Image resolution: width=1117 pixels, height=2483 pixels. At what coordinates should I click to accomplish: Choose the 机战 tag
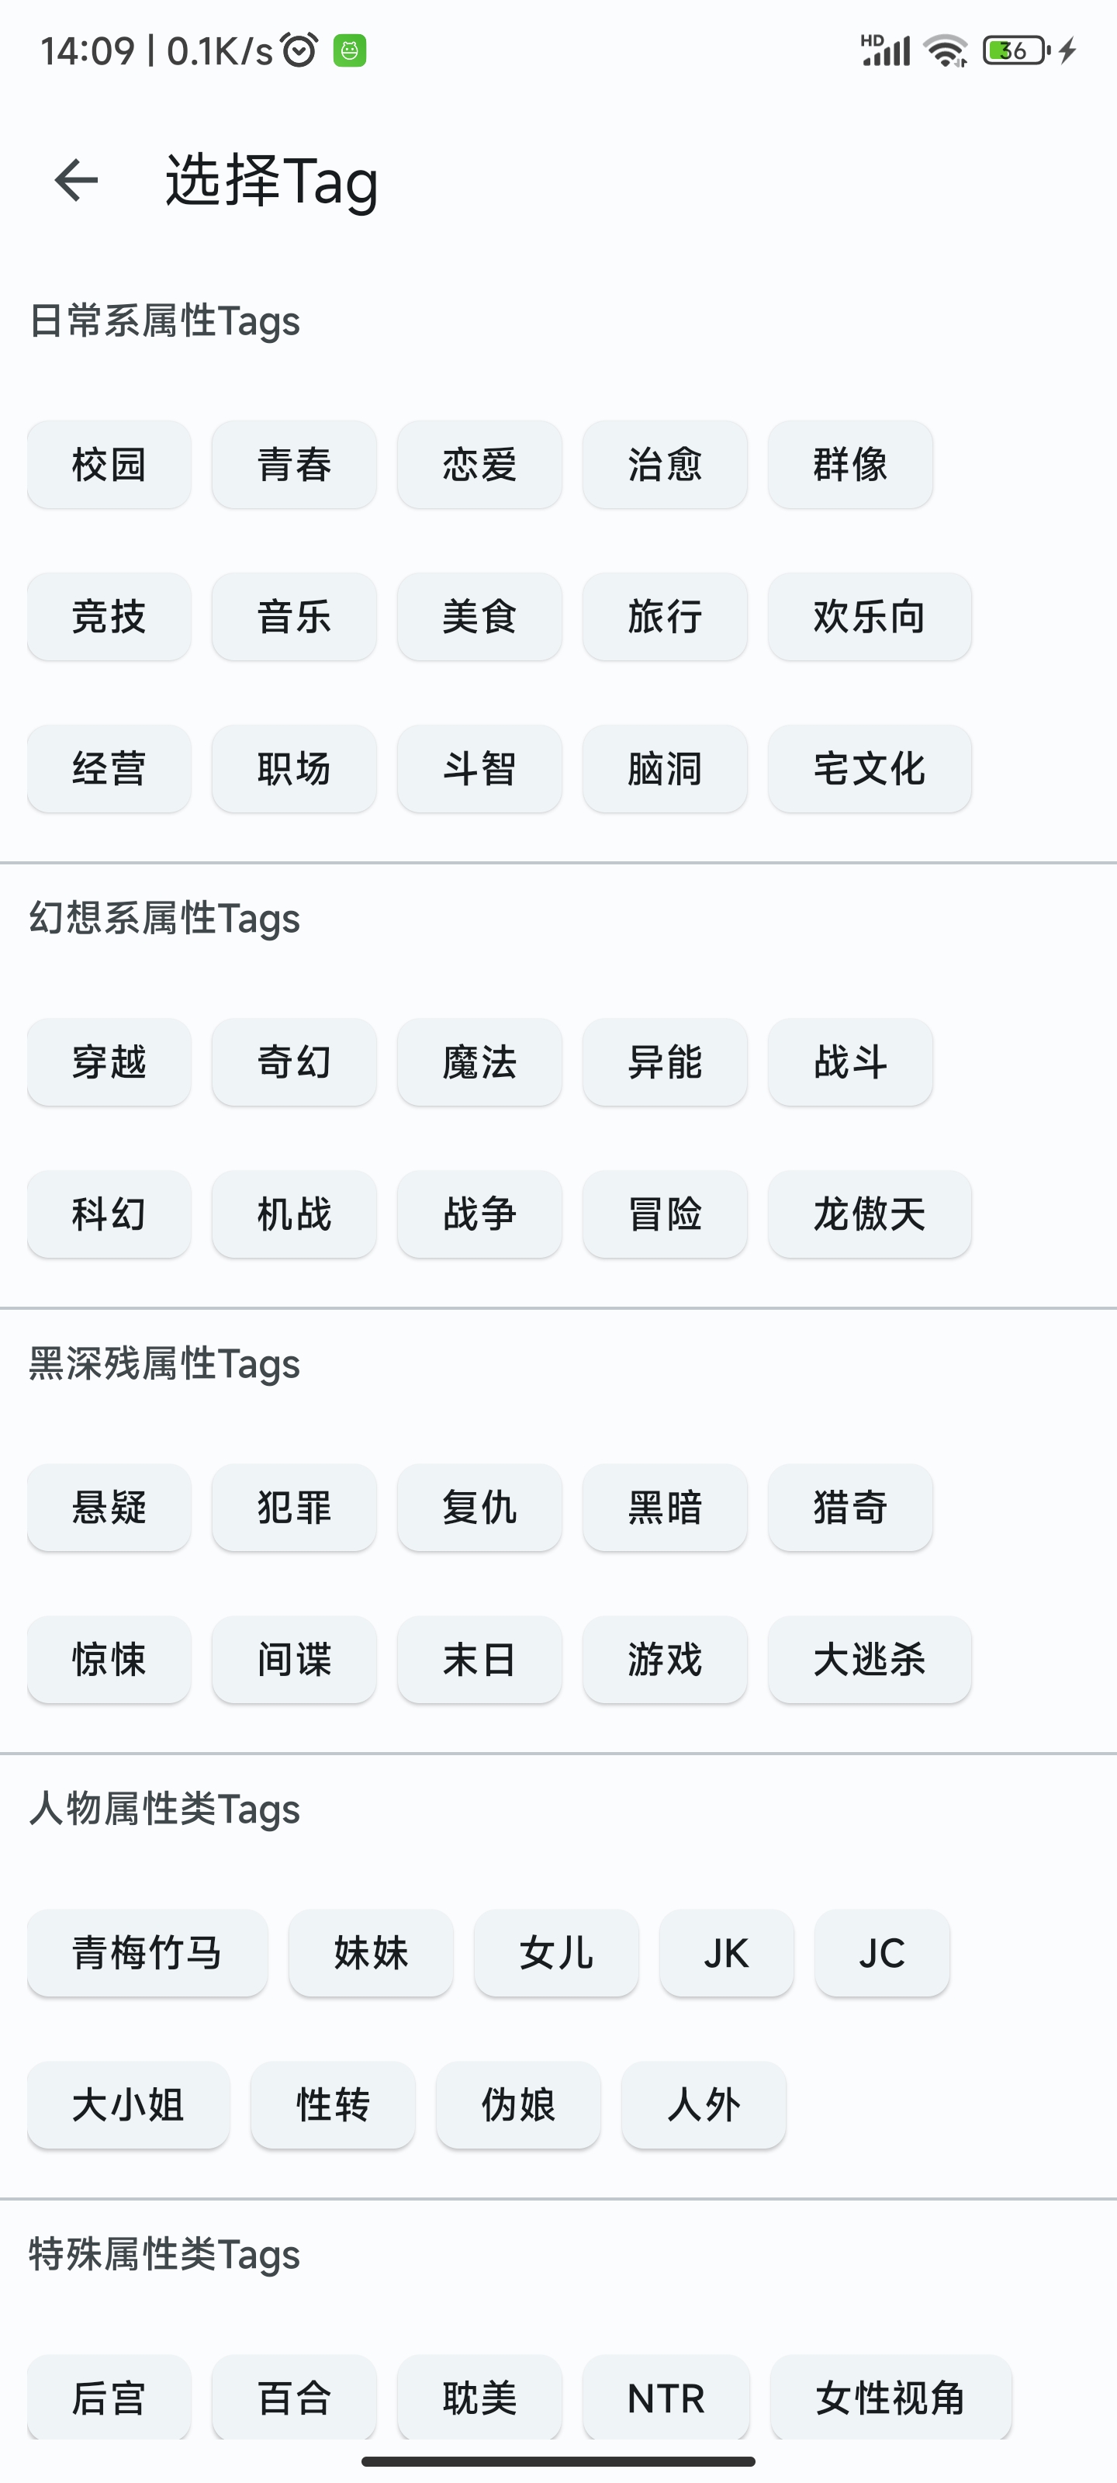click(294, 1214)
